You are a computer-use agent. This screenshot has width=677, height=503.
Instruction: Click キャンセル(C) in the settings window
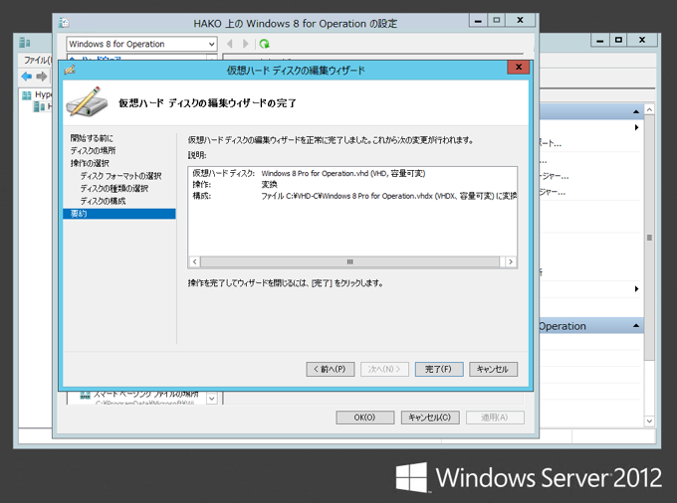tap(430, 418)
